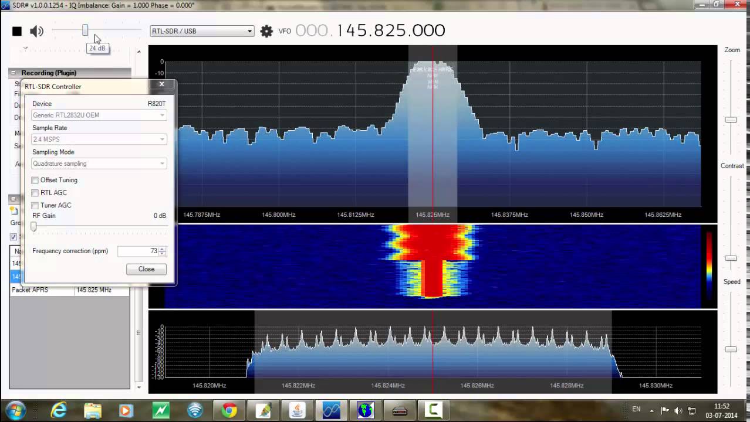Image resolution: width=750 pixels, height=422 pixels.
Task: Move the RF Gain slider
Action: click(33, 227)
